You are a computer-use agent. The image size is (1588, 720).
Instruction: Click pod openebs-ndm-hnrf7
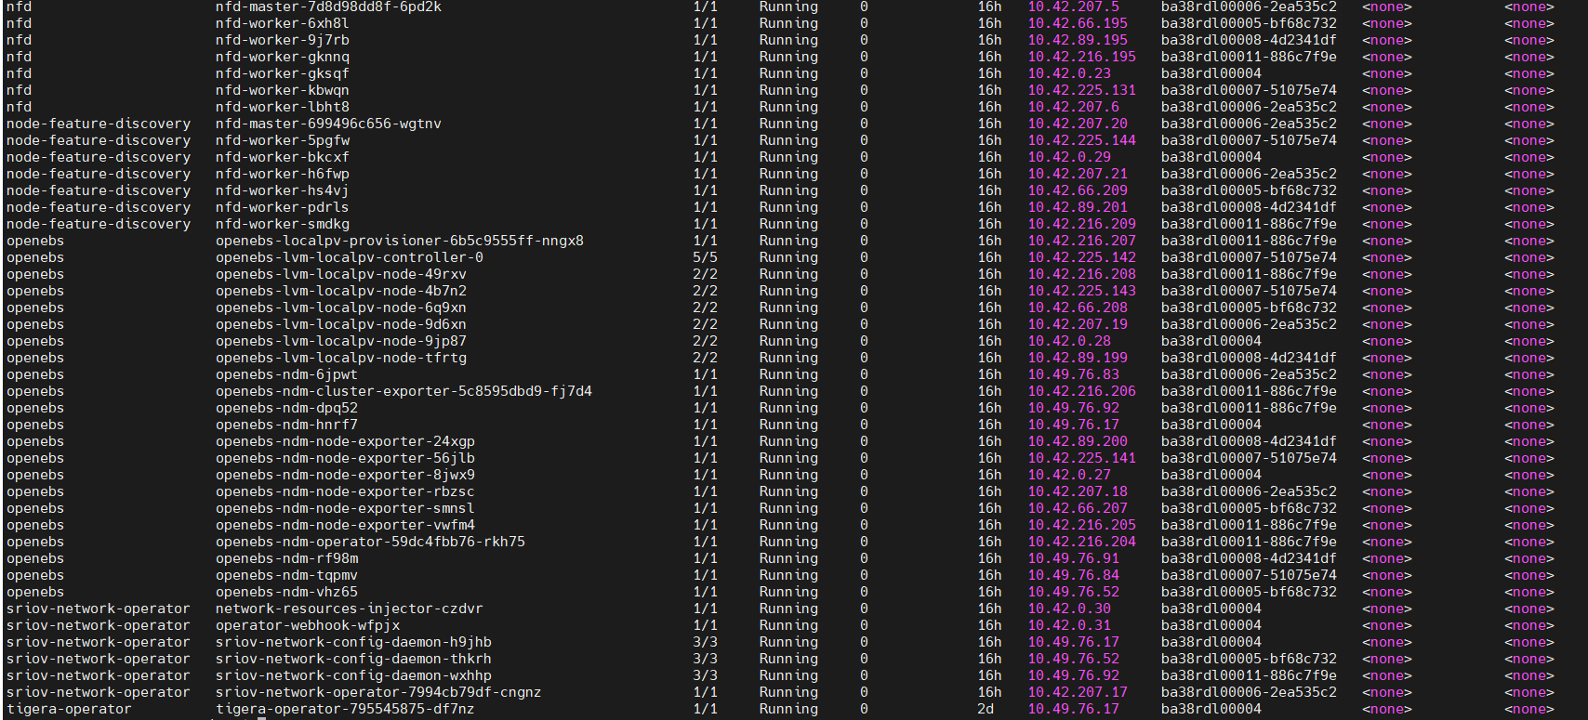tap(286, 425)
